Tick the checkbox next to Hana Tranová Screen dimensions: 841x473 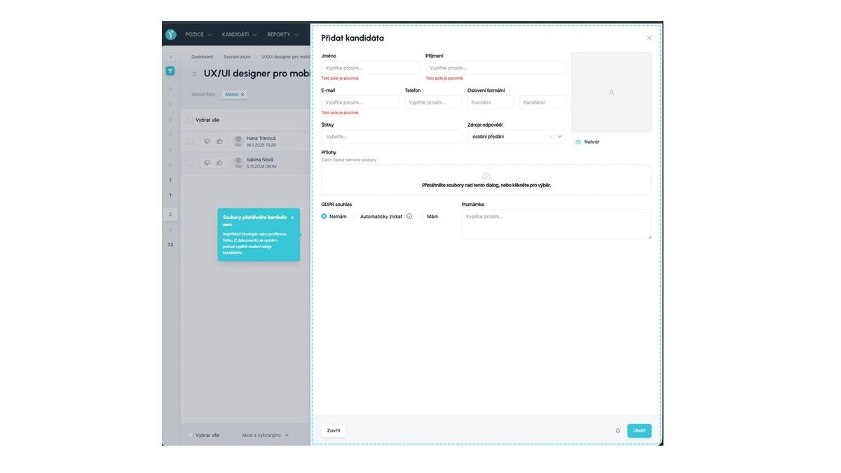190,142
